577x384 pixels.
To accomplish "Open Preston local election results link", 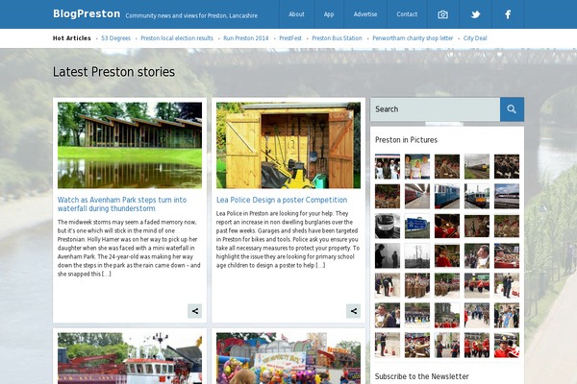I will (x=177, y=38).
